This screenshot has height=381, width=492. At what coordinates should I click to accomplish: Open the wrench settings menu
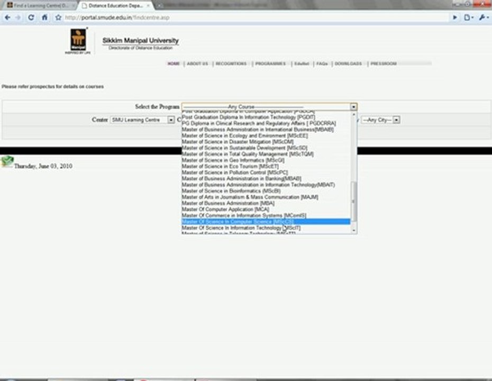(483, 17)
